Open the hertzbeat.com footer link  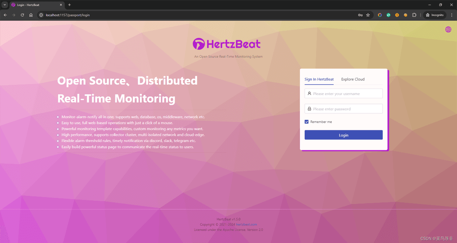point(247,224)
